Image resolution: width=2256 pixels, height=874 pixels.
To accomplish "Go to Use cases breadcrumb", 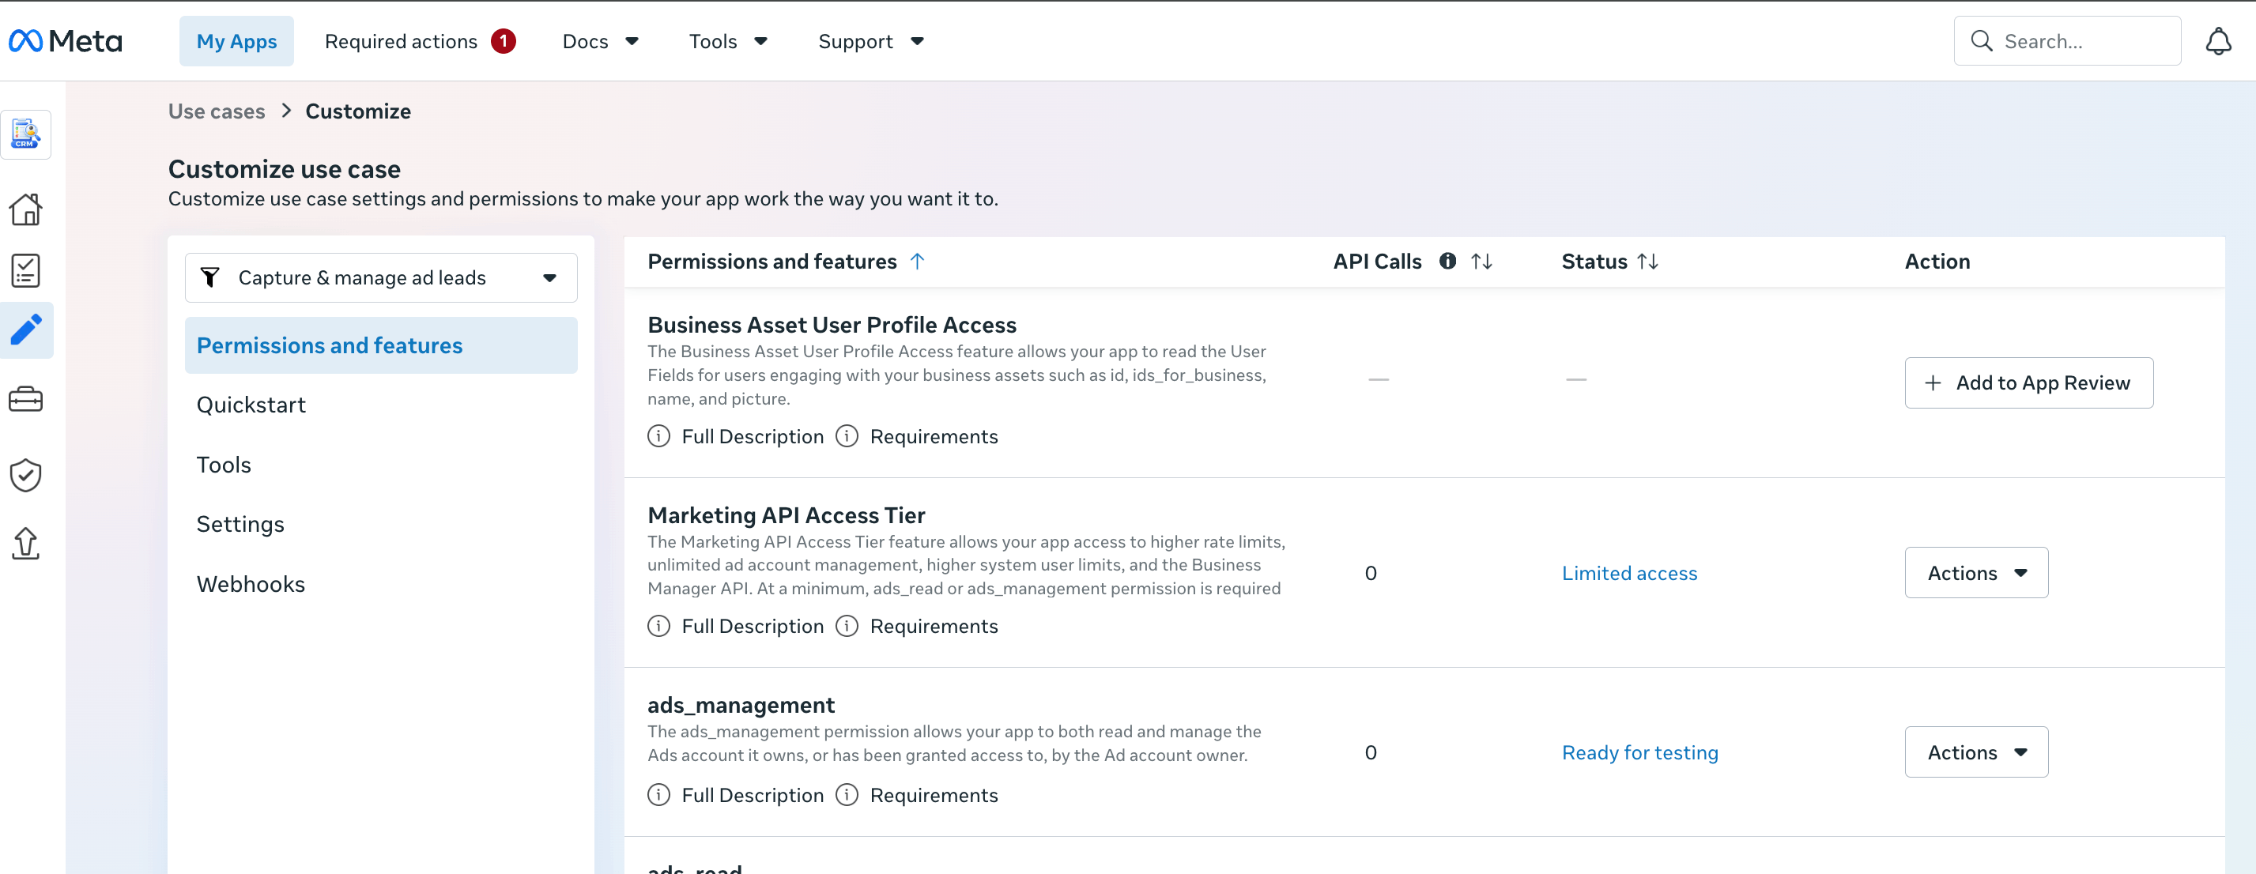I will point(217,111).
